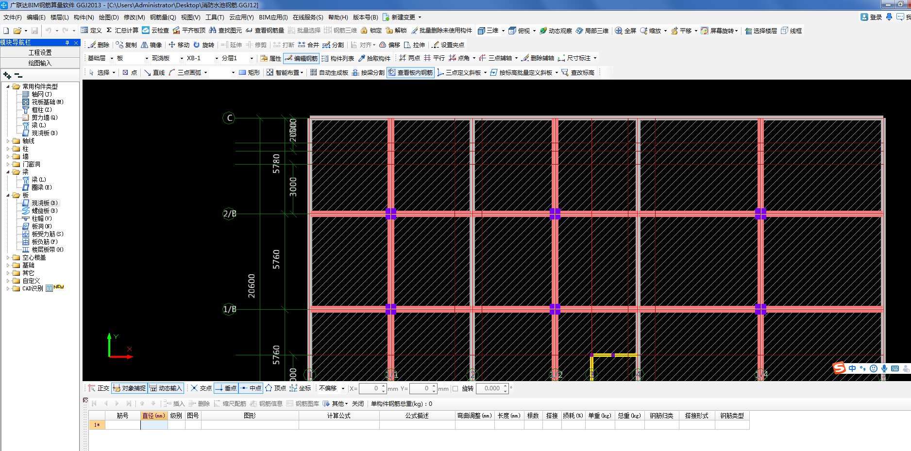
Task: Toggle 垂点 perpendicular snap
Action: pyautogui.click(x=226, y=388)
